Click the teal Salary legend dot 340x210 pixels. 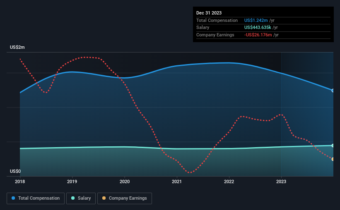tap(73, 198)
